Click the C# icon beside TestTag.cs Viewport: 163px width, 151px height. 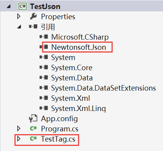[x=34, y=138]
